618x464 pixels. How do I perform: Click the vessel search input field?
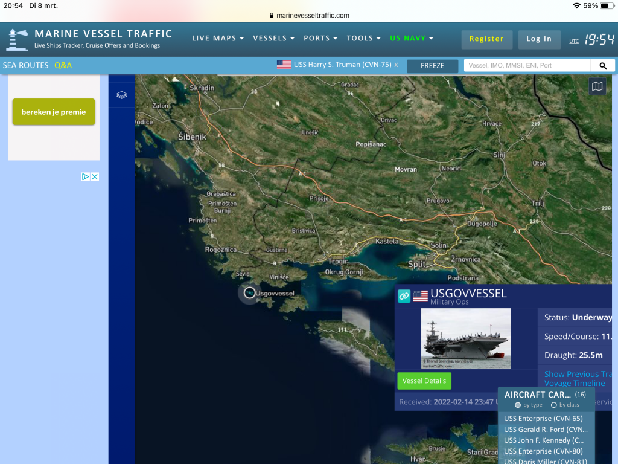pyautogui.click(x=526, y=65)
